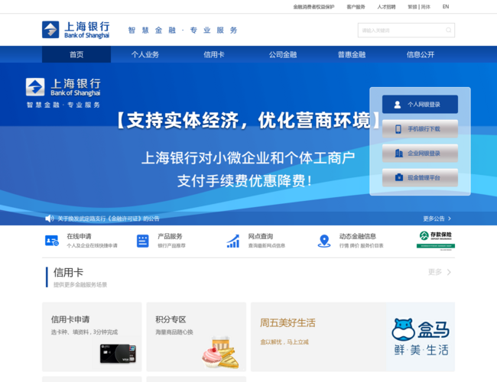Click the 动态金融信息 location pin icon
Screen dimensions: 497x382
pyautogui.click(x=324, y=241)
